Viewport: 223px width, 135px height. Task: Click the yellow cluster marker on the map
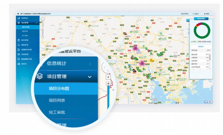coord(151,60)
